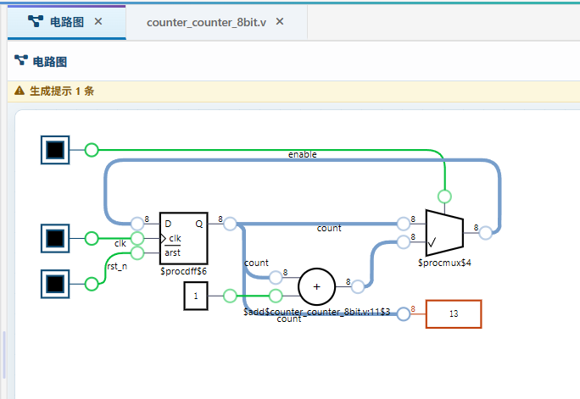Click the circuit icon beside the 电路图 heading
The height and width of the screenshot is (399, 580).
[x=21, y=60]
